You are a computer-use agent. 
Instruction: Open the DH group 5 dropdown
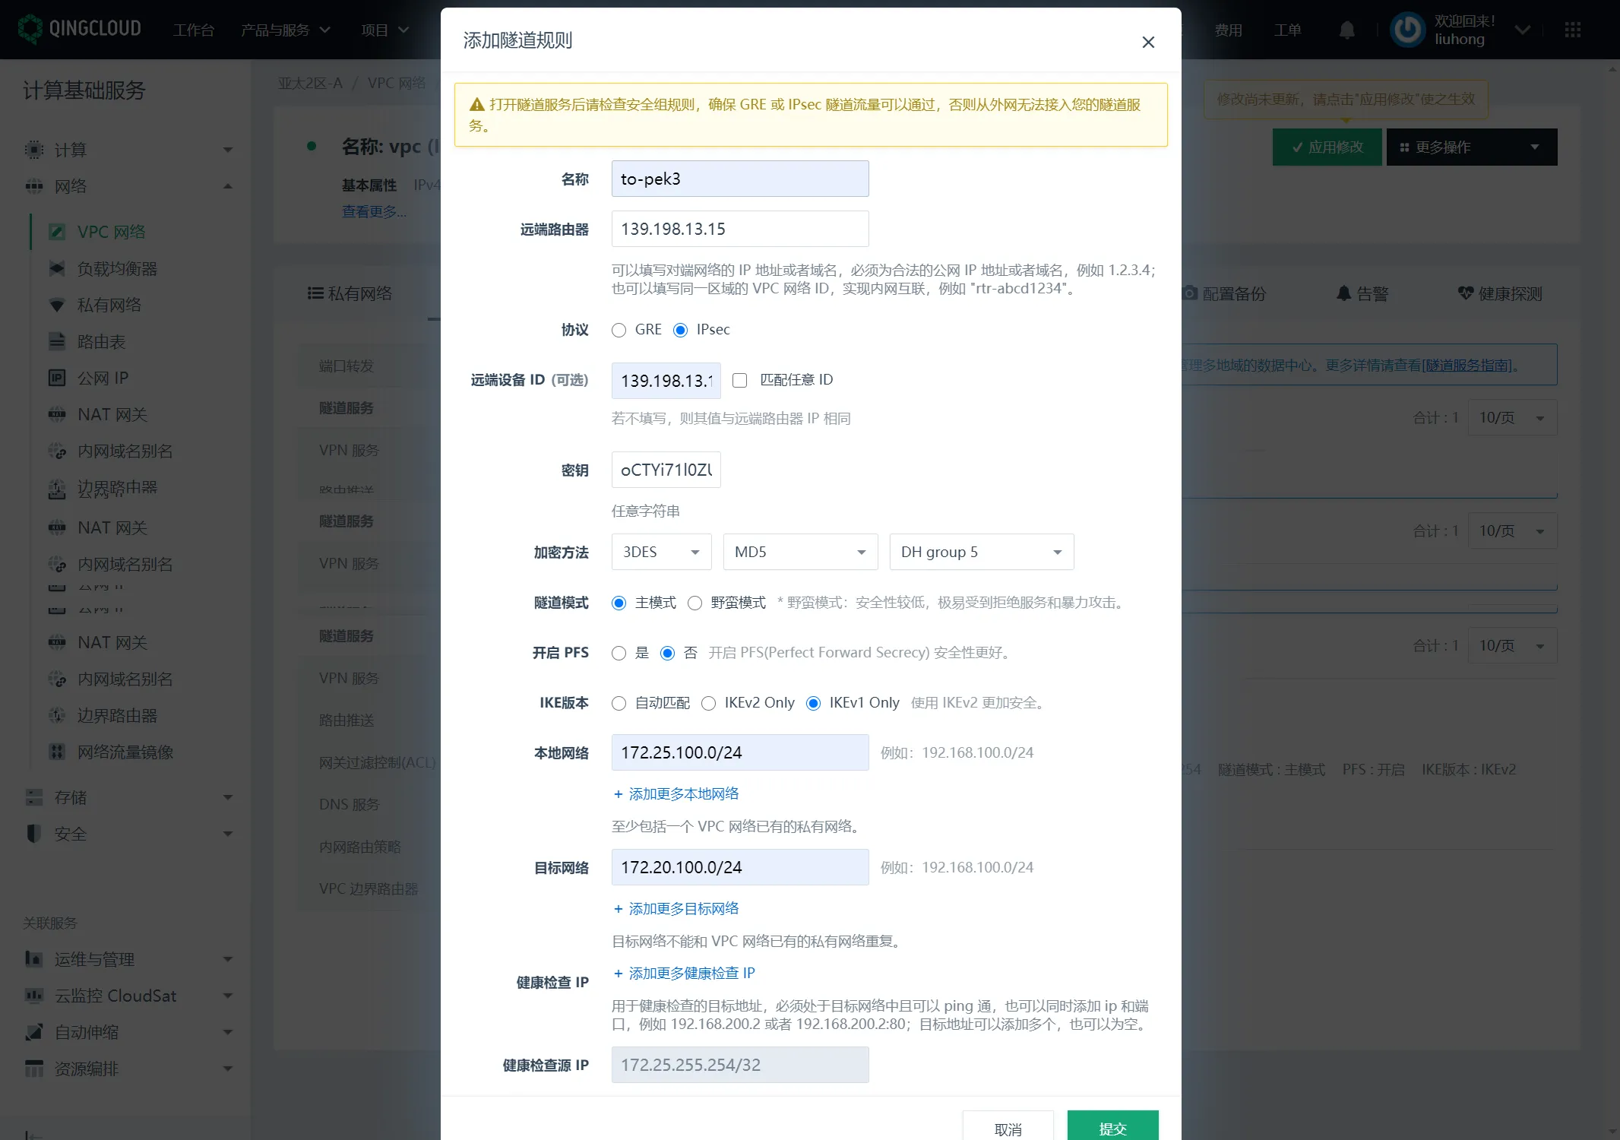pyautogui.click(x=981, y=552)
